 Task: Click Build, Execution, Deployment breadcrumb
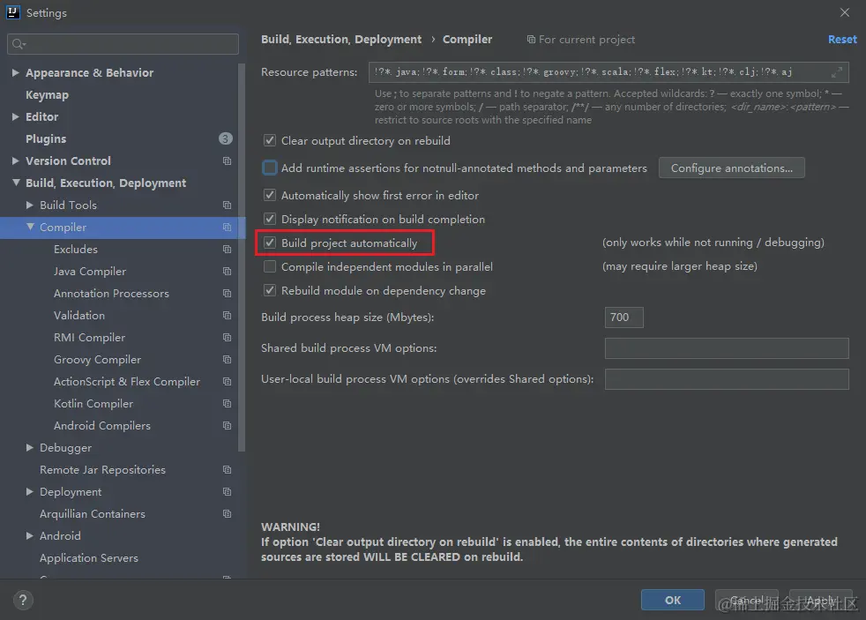click(x=340, y=39)
